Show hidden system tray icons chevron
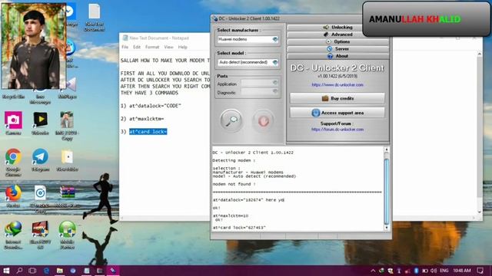Image resolution: width=492 pixels, height=276 pixels. (x=373, y=271)
